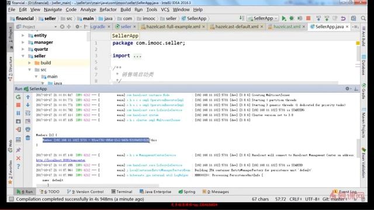Start debugging with the bug icon
374x210 pixels.
pos(292,18)
